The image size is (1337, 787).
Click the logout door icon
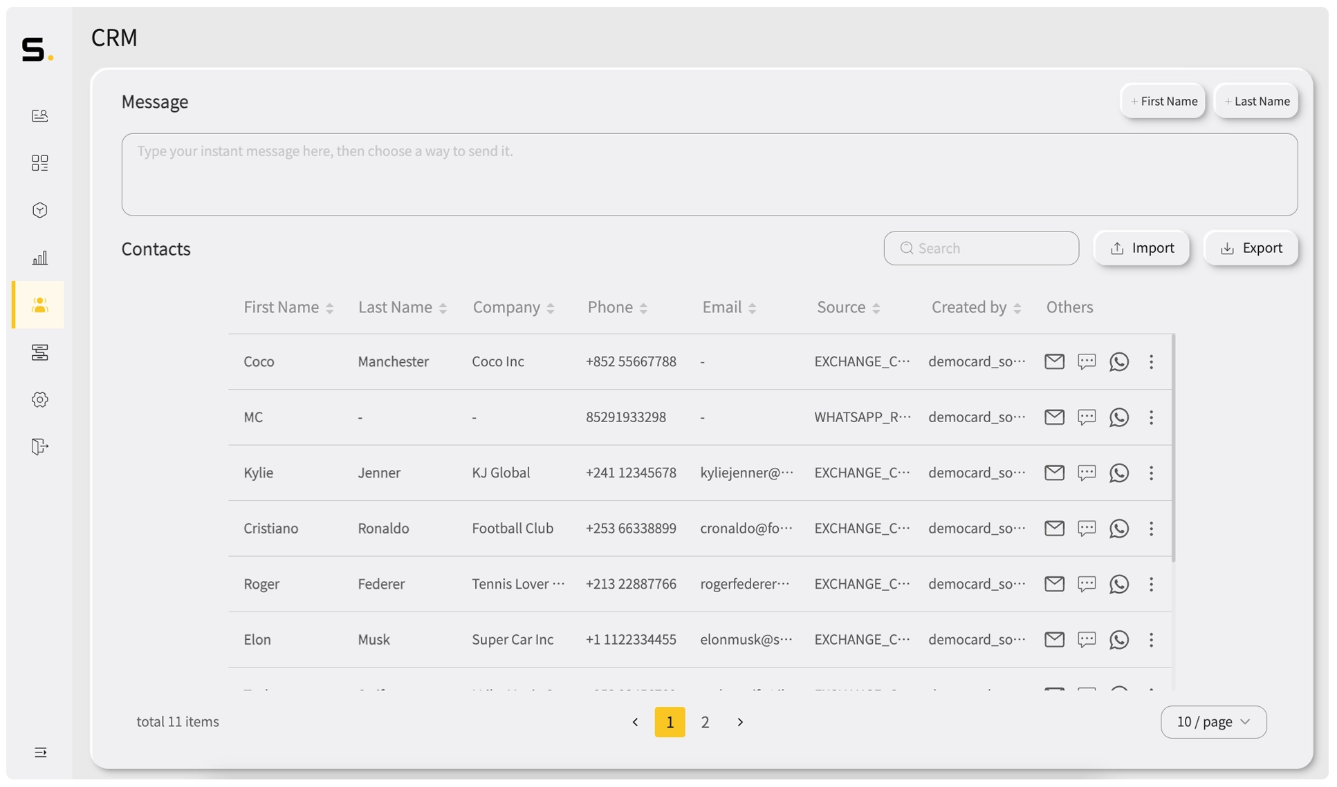[39, 446]
